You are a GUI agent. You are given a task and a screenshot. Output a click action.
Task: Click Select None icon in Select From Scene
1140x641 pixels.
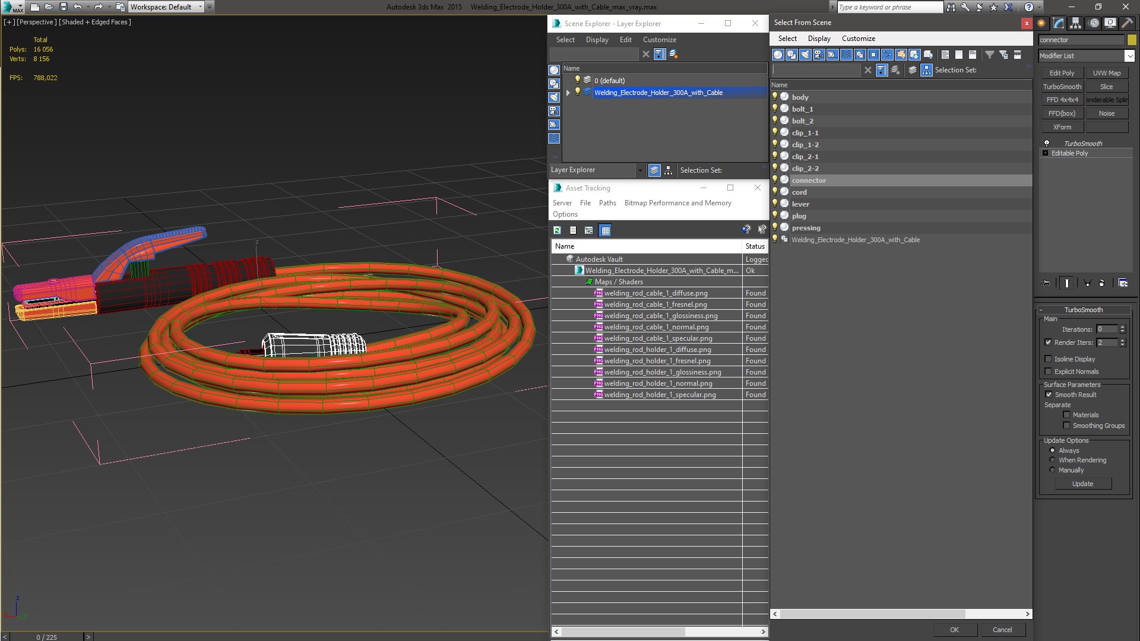[x=959, y=55]
